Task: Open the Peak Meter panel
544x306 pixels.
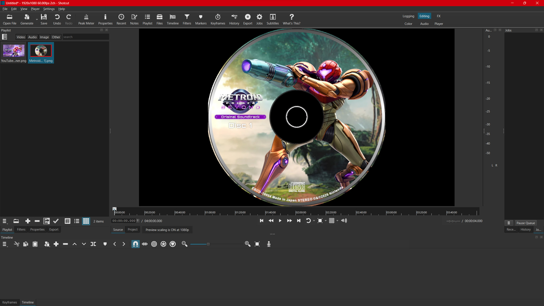Action: (86, 20)
